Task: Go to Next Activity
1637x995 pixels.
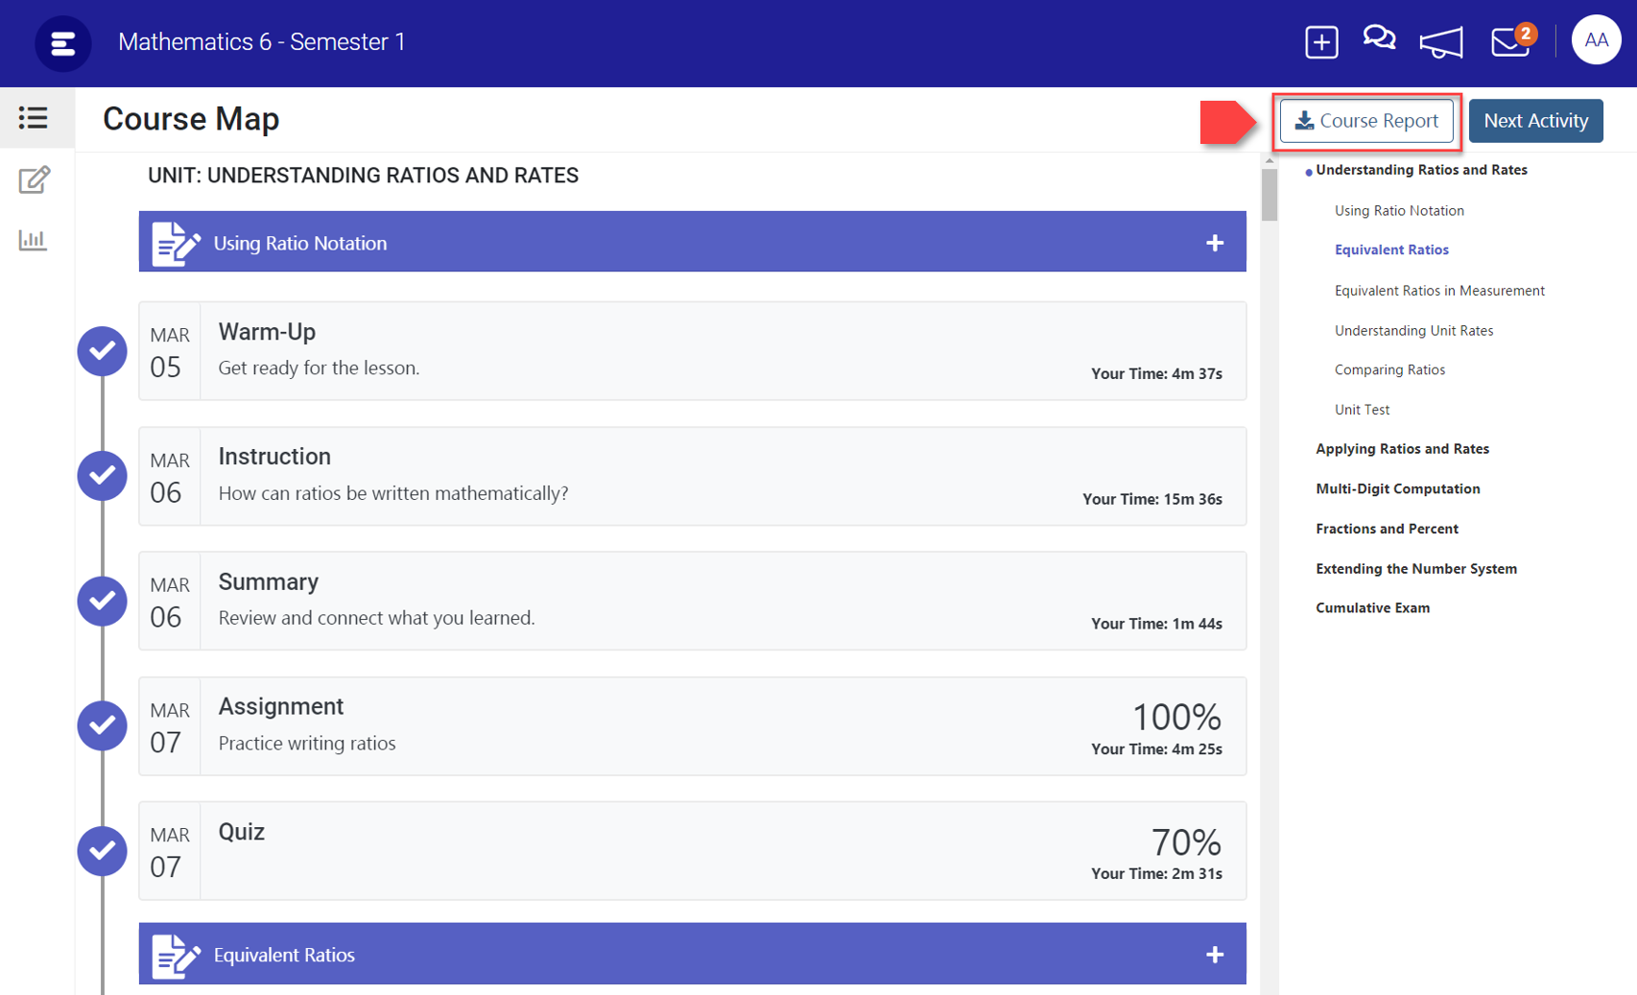Action: click(x=1535, y=121)
